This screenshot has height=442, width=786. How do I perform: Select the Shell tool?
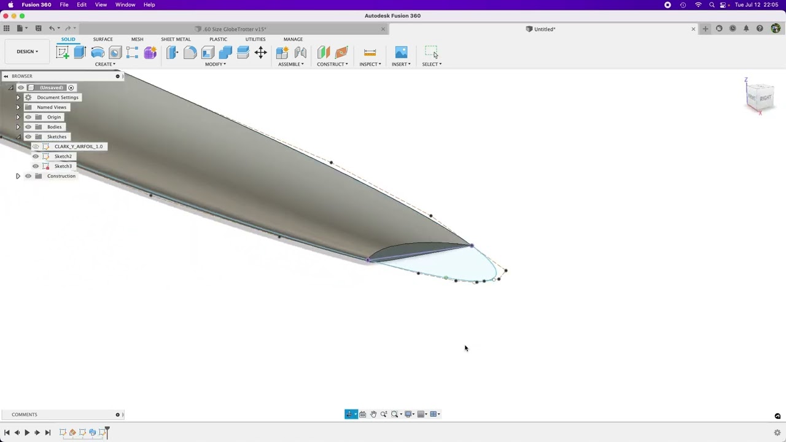coord(208,53)
